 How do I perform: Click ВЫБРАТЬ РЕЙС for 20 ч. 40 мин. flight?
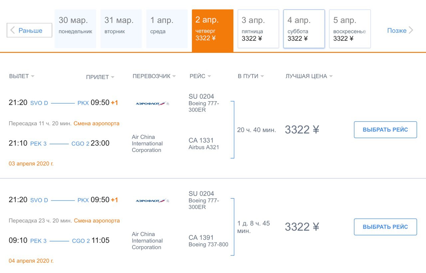pyautogui.click(x=385, y=130)
